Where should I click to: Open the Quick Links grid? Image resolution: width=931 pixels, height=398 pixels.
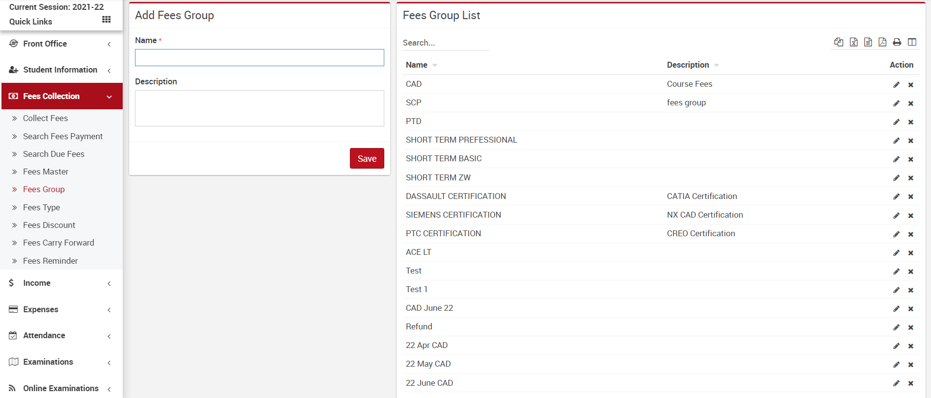pos(106,20)
